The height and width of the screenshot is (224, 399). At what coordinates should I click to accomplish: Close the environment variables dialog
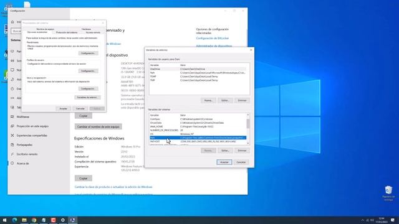(251, 50)
